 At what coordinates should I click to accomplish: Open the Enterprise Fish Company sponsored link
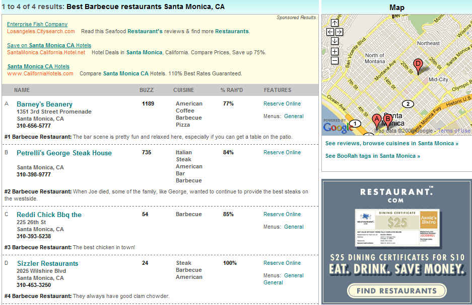click(37, 24)
